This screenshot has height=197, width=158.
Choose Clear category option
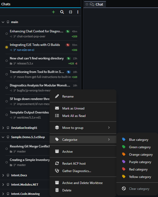pyautogui.click(x=137, y=189)
